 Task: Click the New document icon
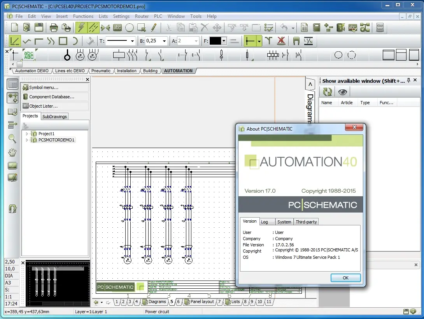point(14,27)
